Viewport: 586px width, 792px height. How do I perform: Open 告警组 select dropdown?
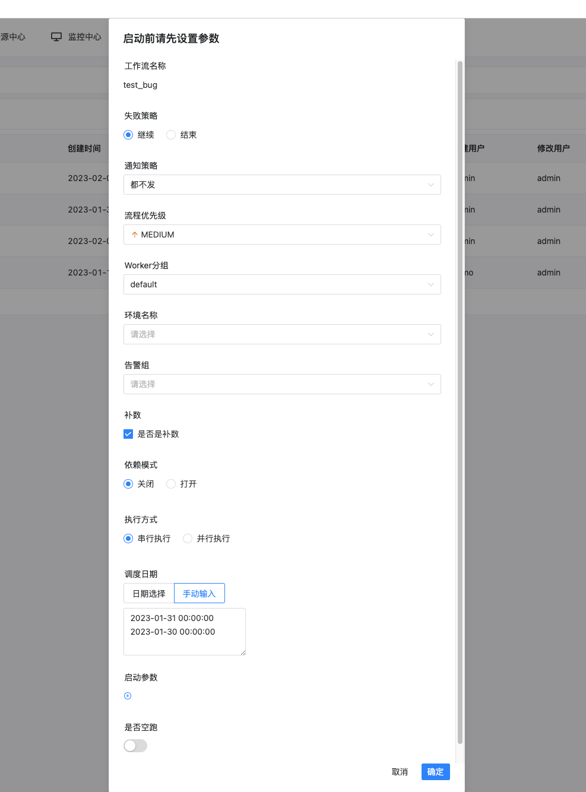pos(282,384)
